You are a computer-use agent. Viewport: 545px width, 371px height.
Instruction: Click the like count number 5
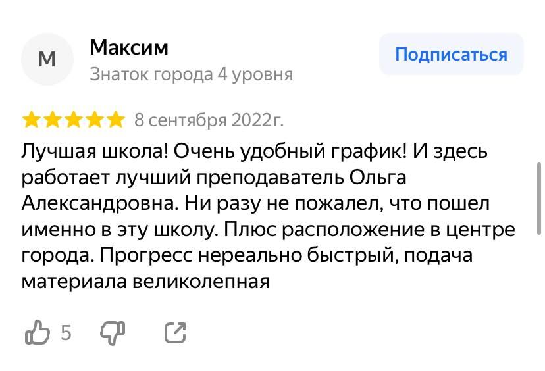66,333
